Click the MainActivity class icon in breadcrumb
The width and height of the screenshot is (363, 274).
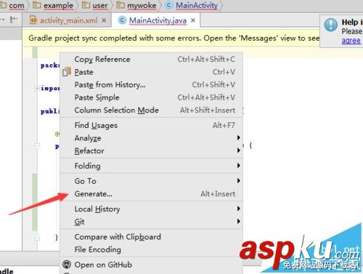169,5
